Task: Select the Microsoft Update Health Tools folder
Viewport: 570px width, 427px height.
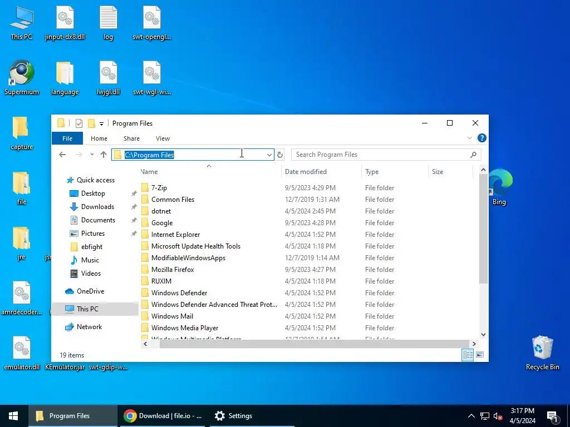Action: coord(195,246)
